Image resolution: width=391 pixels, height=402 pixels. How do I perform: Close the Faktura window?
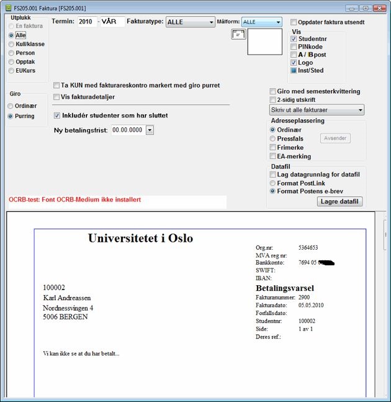pos(379,8)
